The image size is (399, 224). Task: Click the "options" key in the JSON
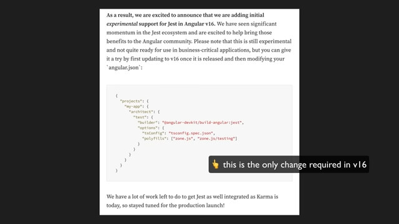pyautogui.click(x=147, y=128)
